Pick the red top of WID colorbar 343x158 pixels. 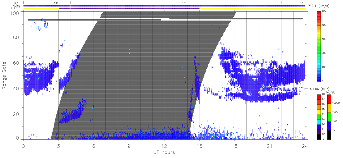pos(319,14)
